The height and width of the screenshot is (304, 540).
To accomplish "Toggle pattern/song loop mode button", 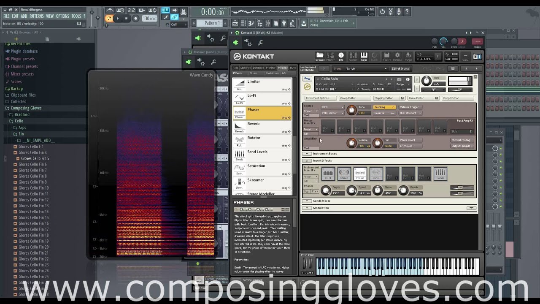I will [x=109, y=19].
